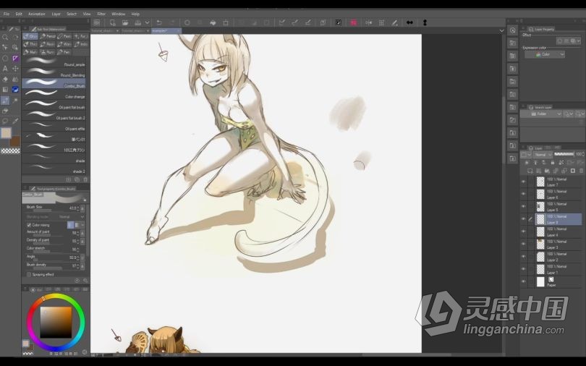Enable the Color mixing checkbox

(29, 225)
